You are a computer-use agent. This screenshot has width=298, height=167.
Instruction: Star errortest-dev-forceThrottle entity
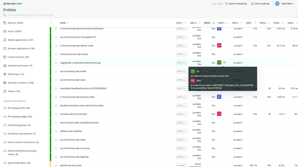click(56, 114)
